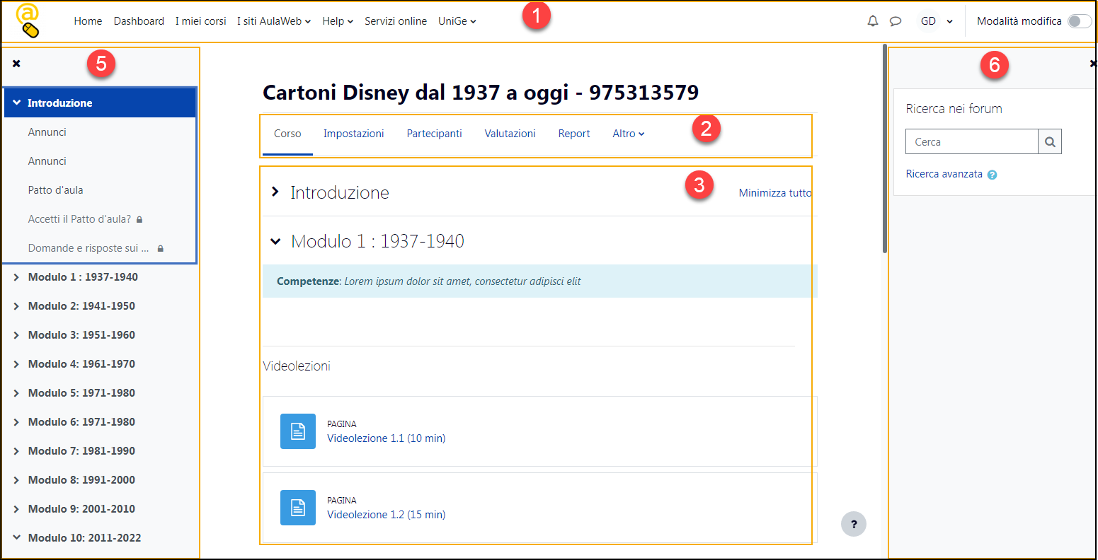Expand Modulo 7: 1981-1990 in course index
The height and width of the screenshot is (560, 1098).
17,451
